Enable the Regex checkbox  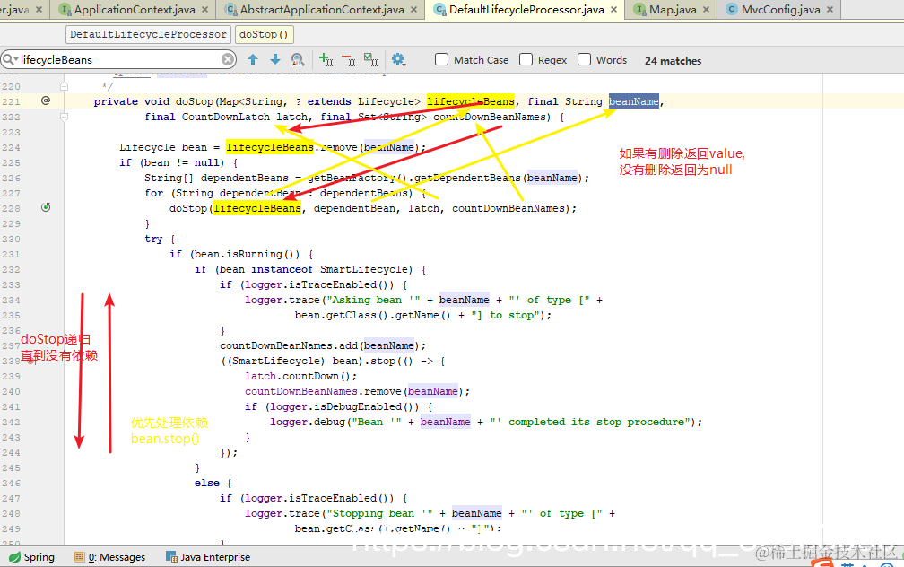[526, 59]
